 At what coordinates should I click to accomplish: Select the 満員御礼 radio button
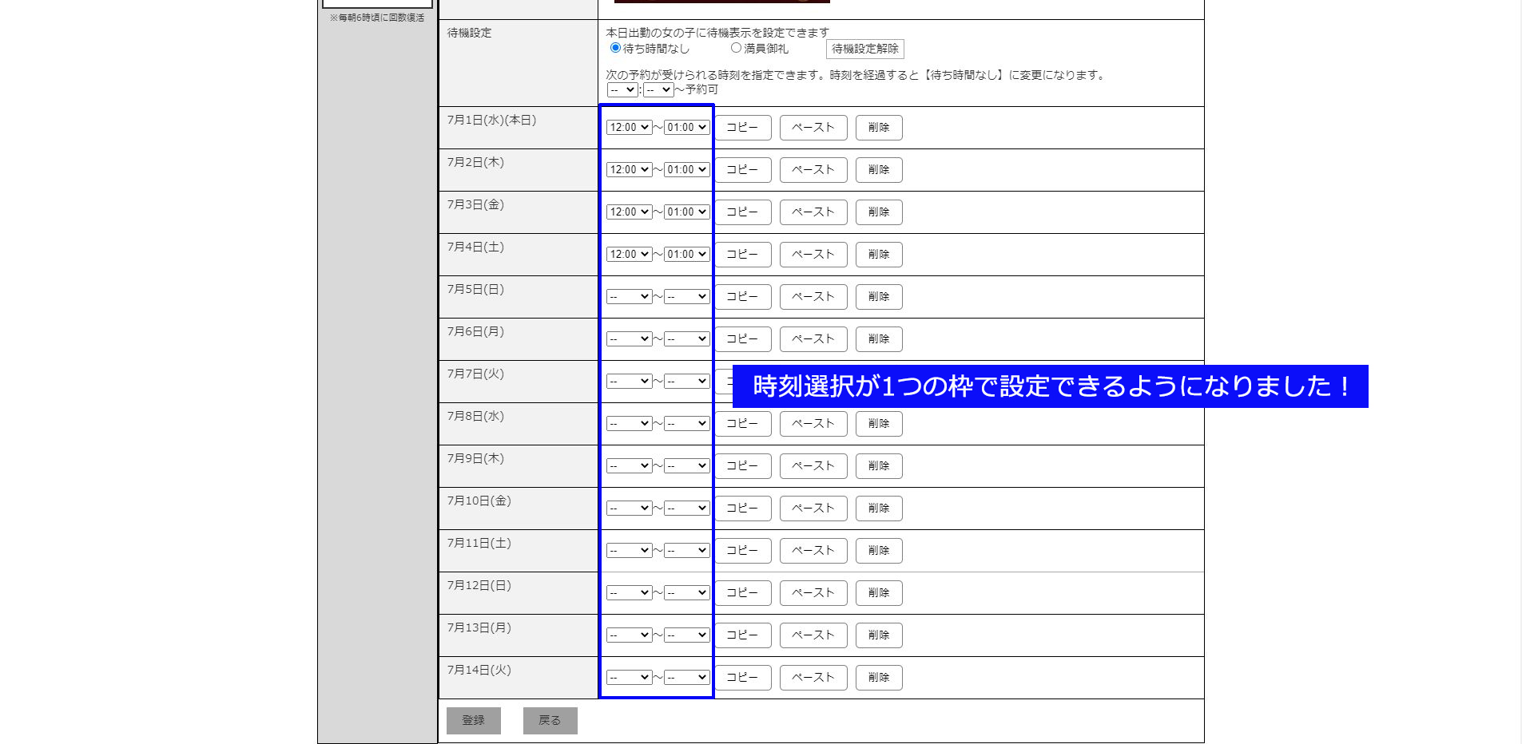735,48
